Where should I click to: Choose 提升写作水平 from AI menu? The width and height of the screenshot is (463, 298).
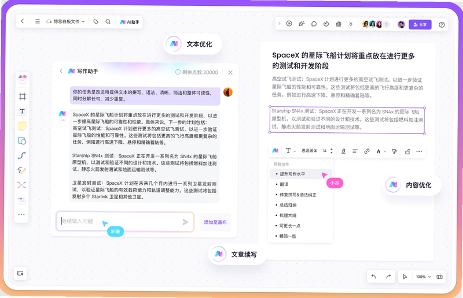(301, 174)
